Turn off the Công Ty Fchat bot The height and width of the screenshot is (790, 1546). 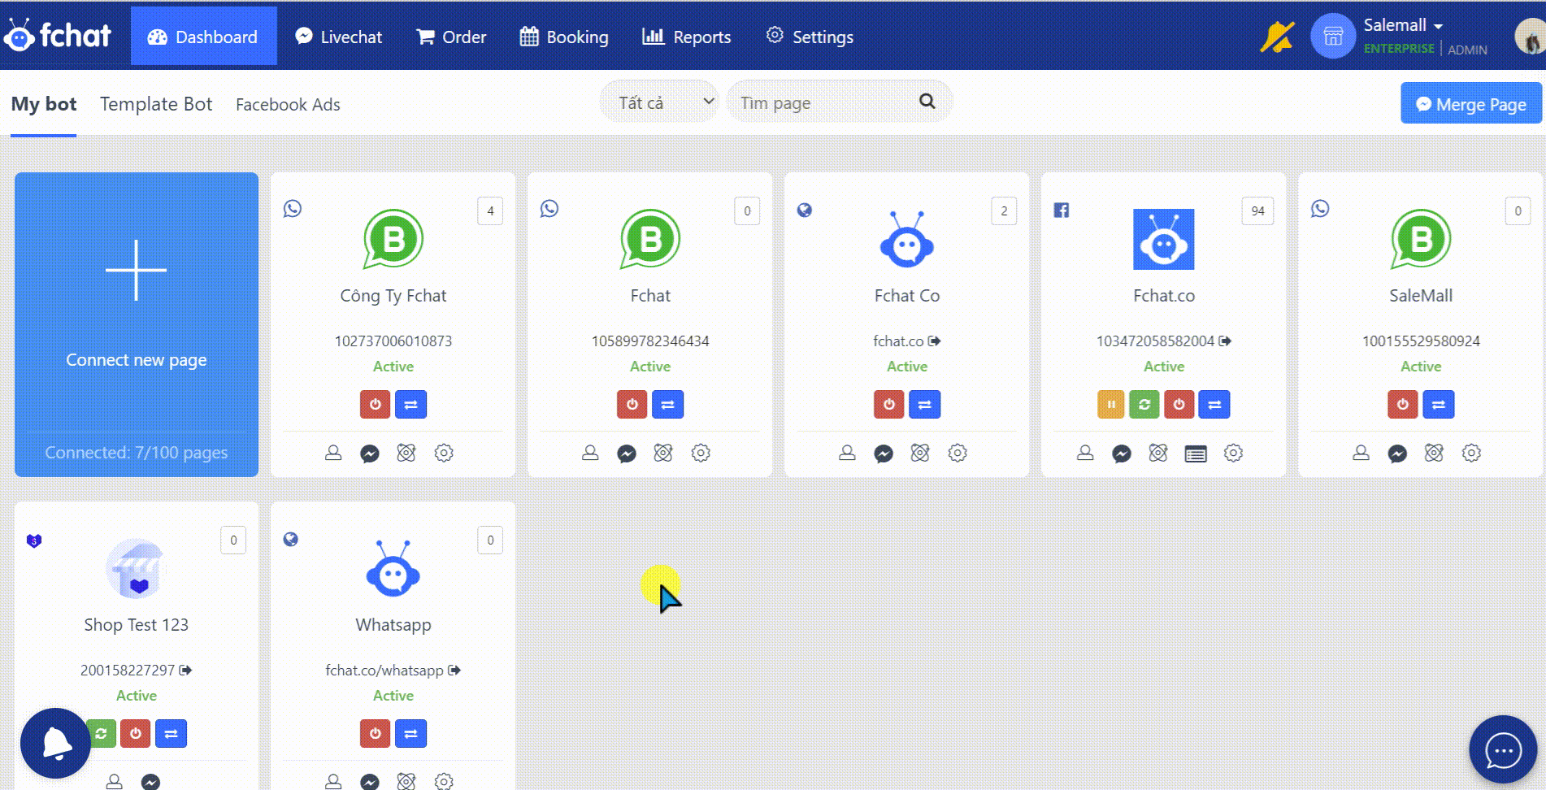click(376, 404)
